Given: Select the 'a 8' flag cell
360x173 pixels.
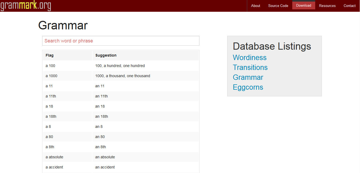Looking at the screenshot, I should 67,127.
